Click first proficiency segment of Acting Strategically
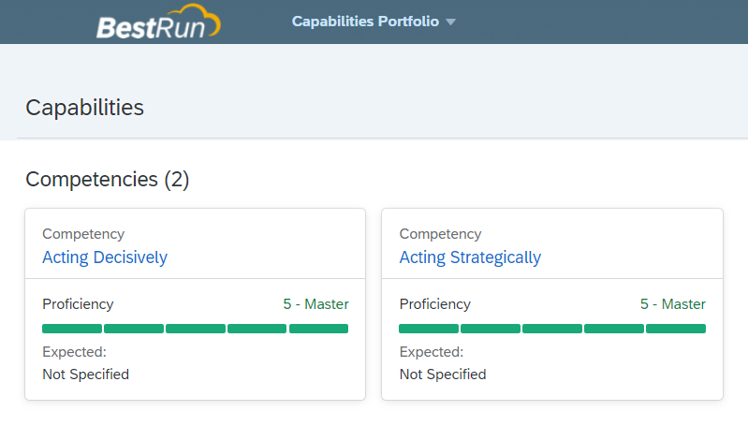The image size is (748, 426). point(429,329)
